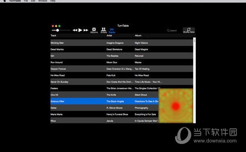Sort by the Album column header
Image resolution: width=246 pixels, height=152 pixels.
(x=138, y=36)
